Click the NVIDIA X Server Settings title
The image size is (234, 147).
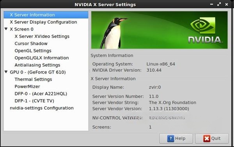[x=105, y=5]
